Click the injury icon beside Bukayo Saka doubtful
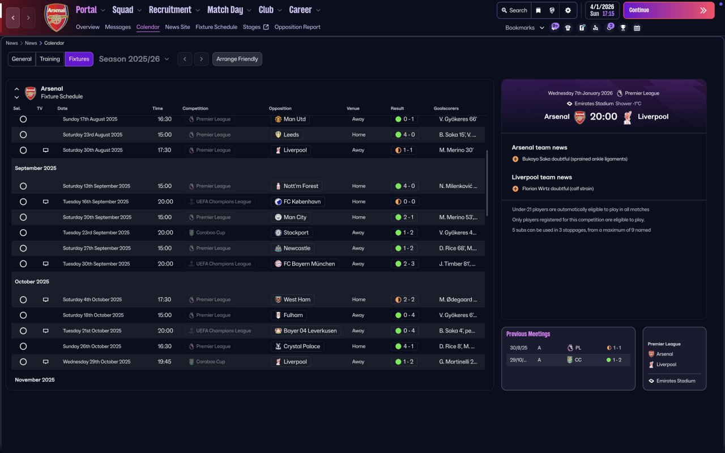The image size is (725, 453). [515, 159]
